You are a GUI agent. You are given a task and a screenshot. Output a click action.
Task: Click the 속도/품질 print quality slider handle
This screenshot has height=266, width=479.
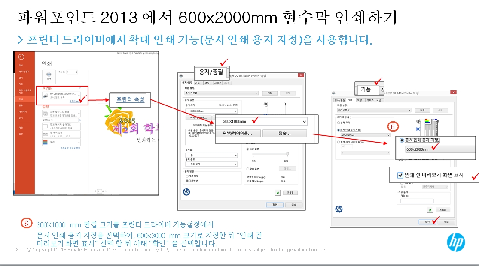tap(287, 154)
